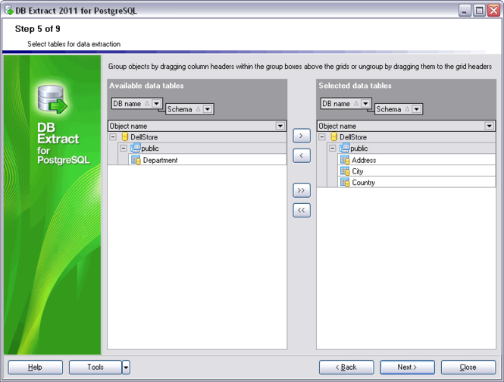Click the Tools button
Image resolution: width=504 pixels, height=382 pixels.
[x=95, y=367]
